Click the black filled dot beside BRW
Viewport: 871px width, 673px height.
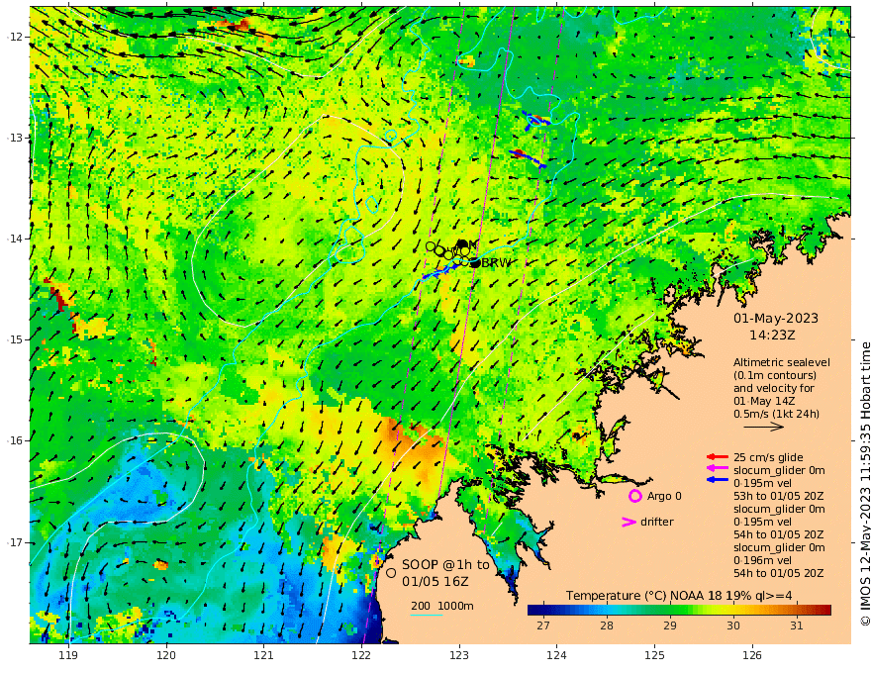475,262
